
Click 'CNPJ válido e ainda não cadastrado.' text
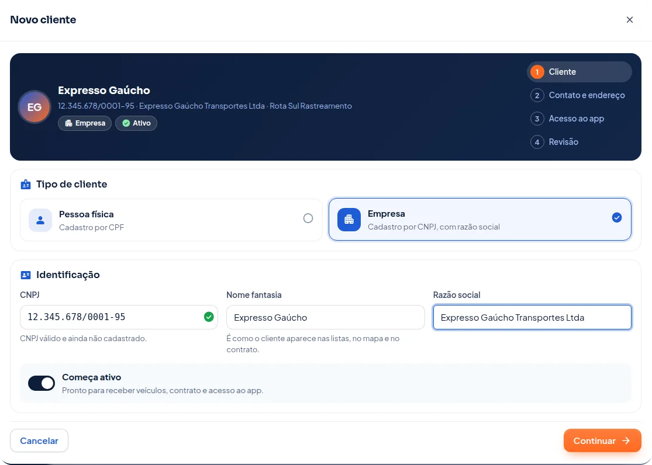(83, 338)
